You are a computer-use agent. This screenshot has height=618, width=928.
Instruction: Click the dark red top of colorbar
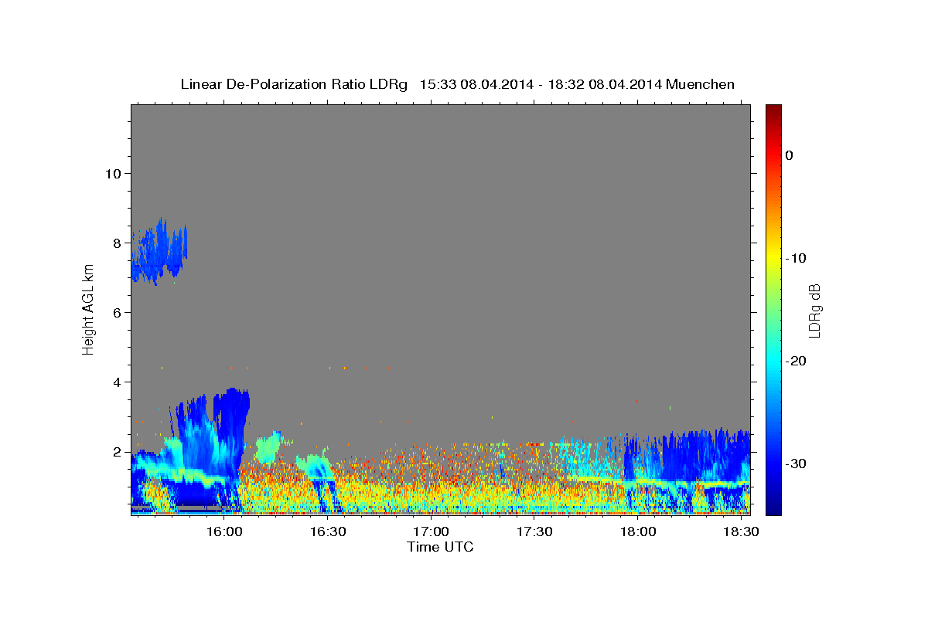(x=773, y=112)
